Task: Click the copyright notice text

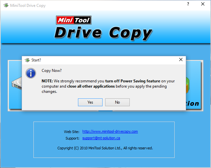Action: [105, 148]
